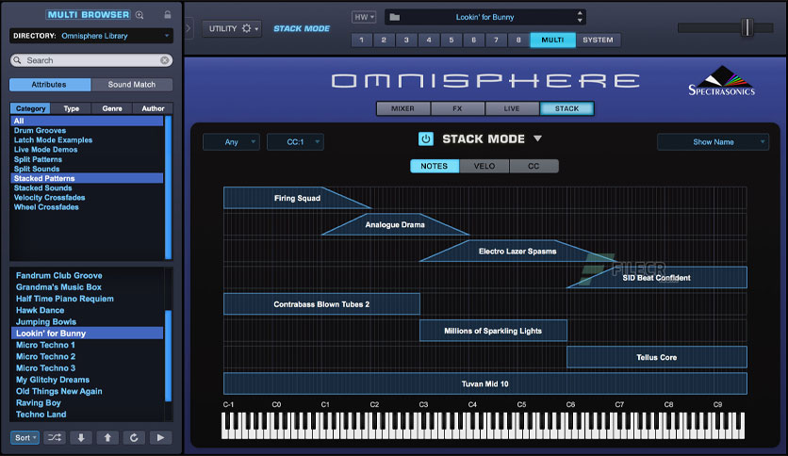Click the Genre column header
The width and height of the screenshot is (788, 456).
pyautogui.click(x=112, y=108)
